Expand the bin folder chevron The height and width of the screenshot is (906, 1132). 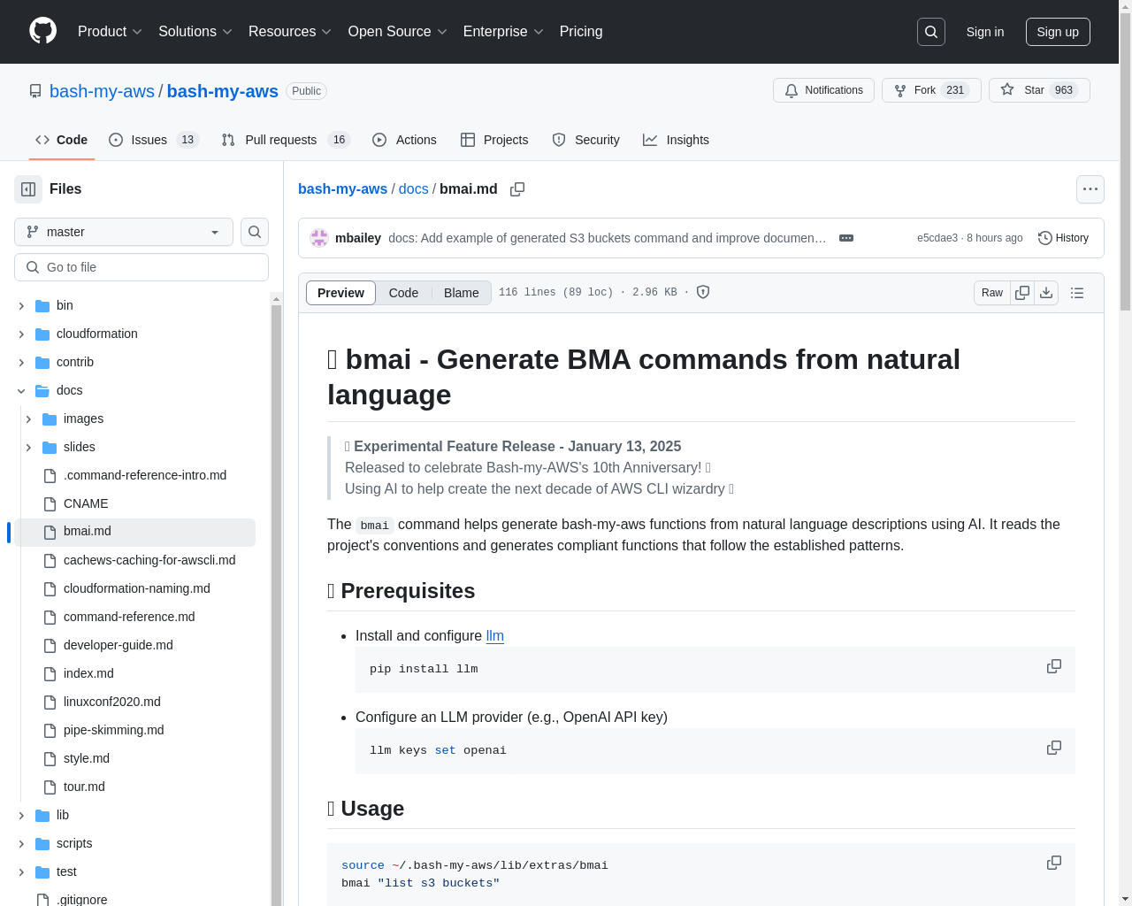pos(21,305)
